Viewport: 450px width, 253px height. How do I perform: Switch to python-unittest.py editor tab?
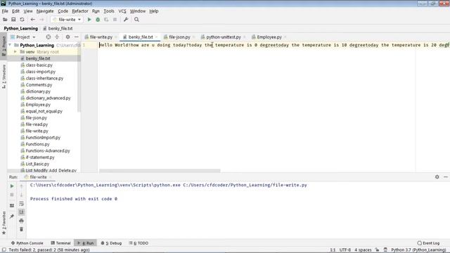pos(224,37)
